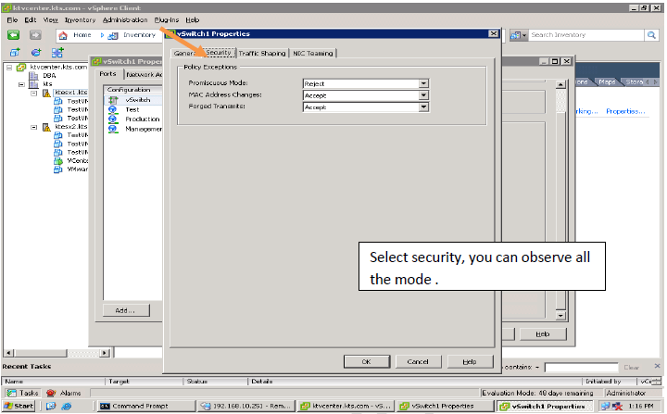Switch to the NIC Teaming tab

[313, 53]
